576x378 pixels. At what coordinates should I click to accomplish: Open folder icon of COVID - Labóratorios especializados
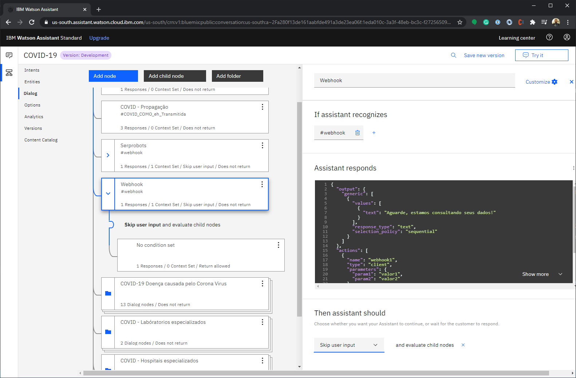click(x=108, y=332)
